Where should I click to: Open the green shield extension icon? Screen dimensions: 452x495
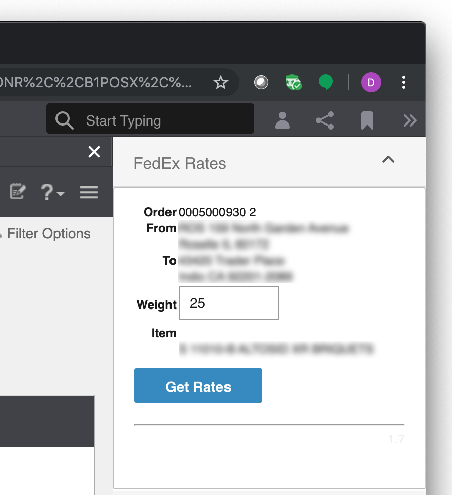point(294,82)
